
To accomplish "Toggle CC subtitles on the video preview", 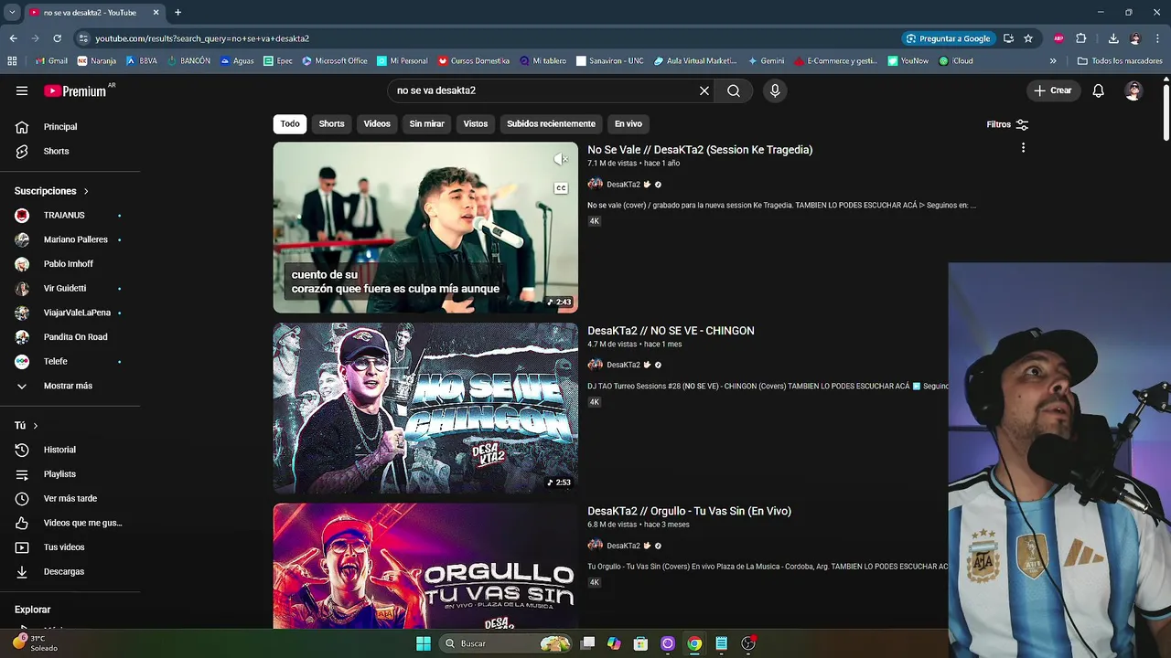I will click(561, 188).
